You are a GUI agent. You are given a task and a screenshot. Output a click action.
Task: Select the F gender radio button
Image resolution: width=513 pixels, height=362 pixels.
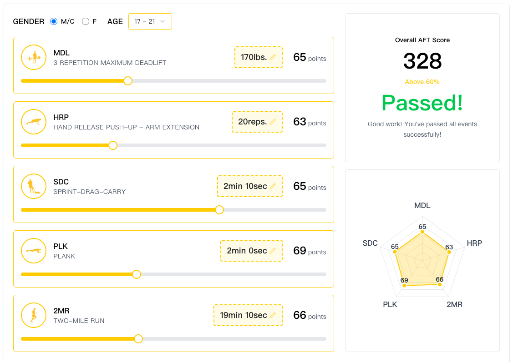click(86, 21)
